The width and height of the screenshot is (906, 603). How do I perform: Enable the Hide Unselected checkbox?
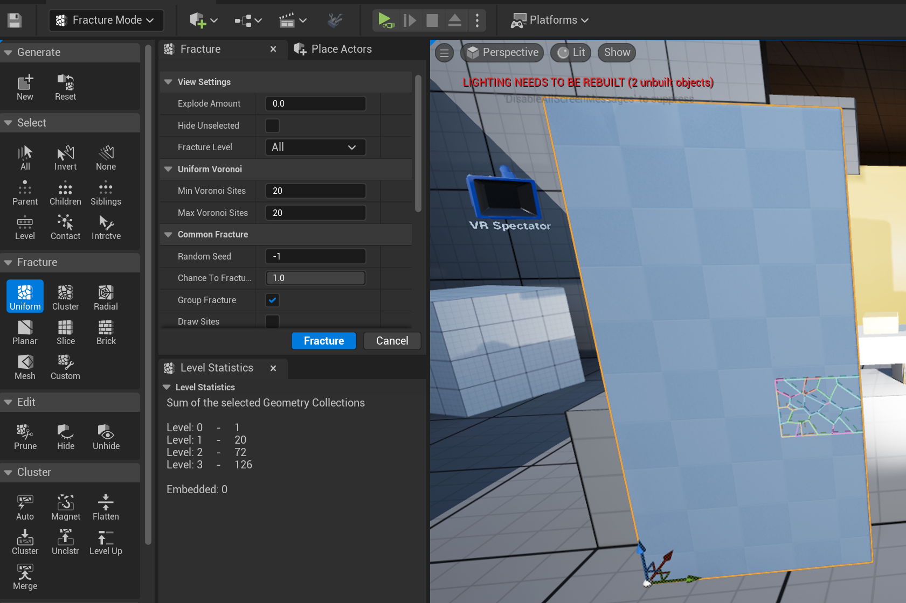coord(273,125)
